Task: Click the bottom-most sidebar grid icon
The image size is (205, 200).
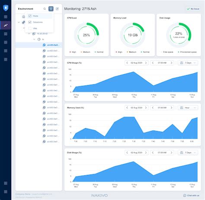Action: 6,192
